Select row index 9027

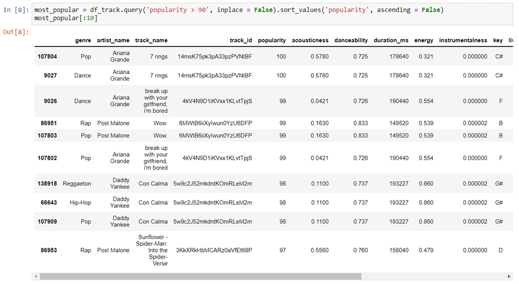coord(50,76)
